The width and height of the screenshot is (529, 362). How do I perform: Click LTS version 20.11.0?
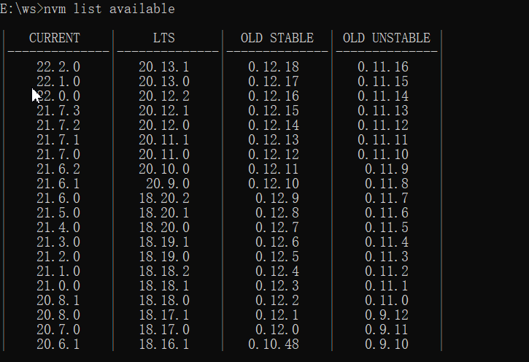coord(164,155)
